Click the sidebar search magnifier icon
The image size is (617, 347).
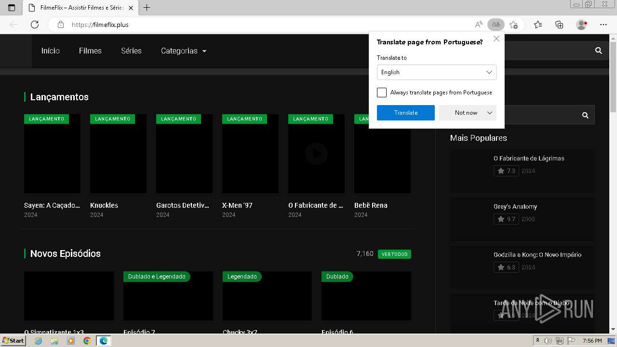tap(585, 115)
